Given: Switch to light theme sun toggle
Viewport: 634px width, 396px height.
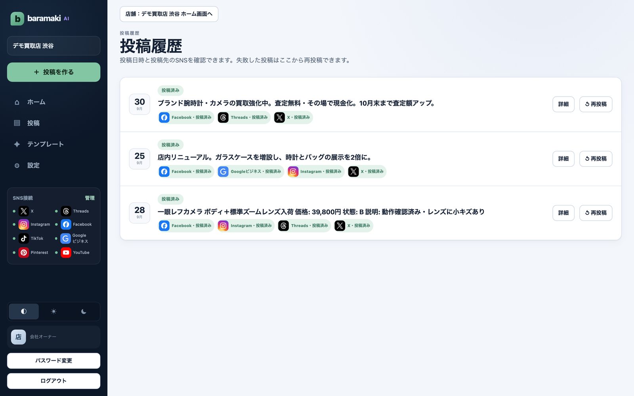Looking at the screenshot, I should (x=54, y=312).
